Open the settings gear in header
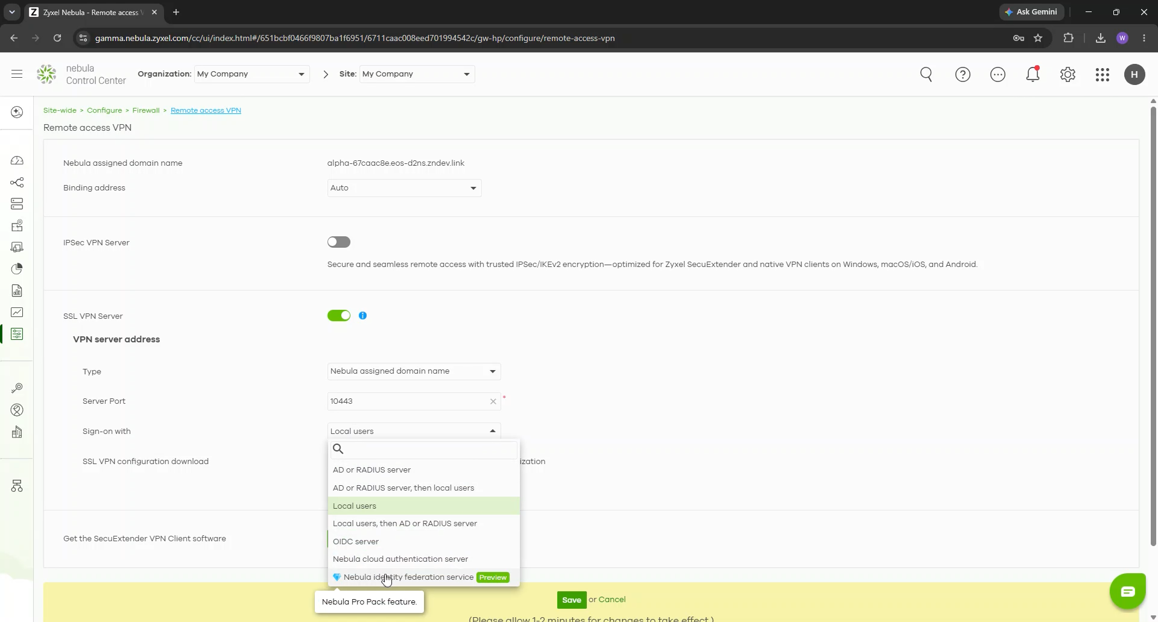Viewport: 1158px width, 622px height. [1068, 74]
